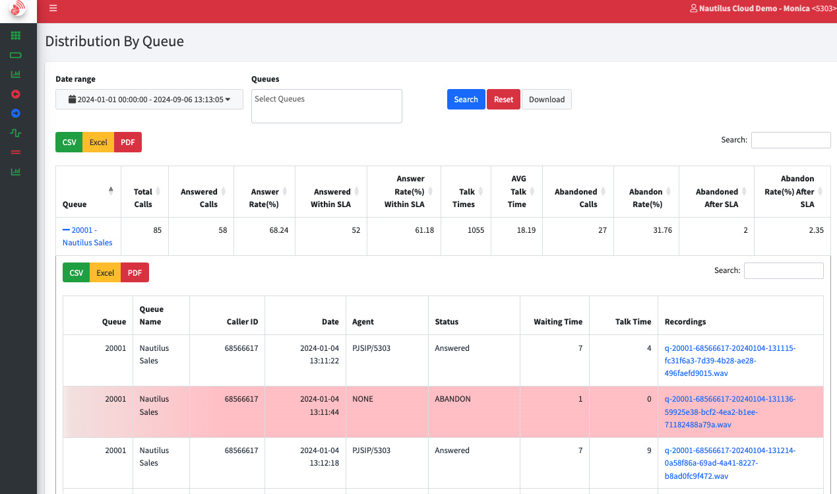Click Excel in the expanded queue details
This screenshot has height=494, width=837.
(x=106, y=273)
